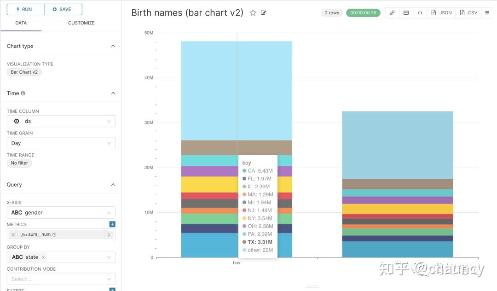Click the CA: 5.43M tooltip entry
This screenshot has width=497, height=291.
257,170
